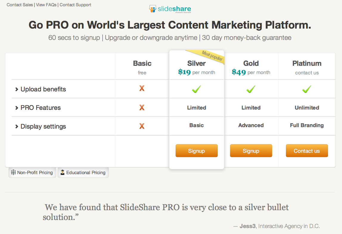Click the Platinum plan column heading
The height and width of the screenshot is (234, 342).
point(307,63)
